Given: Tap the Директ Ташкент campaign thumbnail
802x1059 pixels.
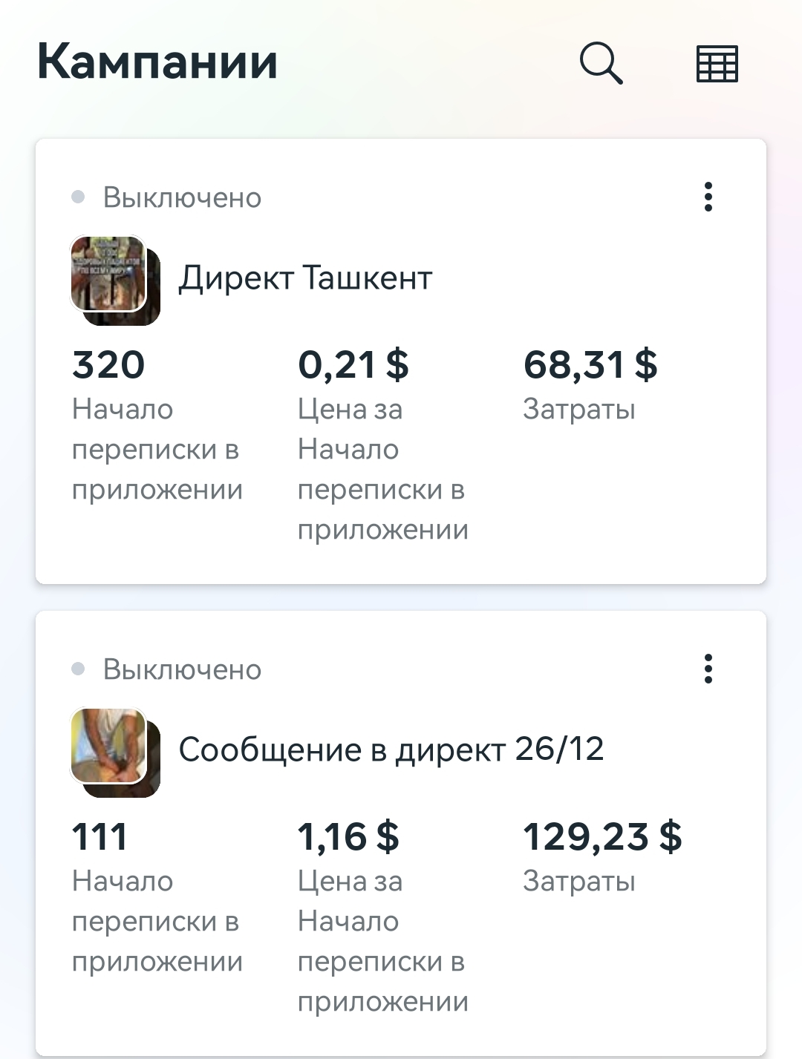Looking at the screenshot, I should pyautogui.click(x=115, y=281).
